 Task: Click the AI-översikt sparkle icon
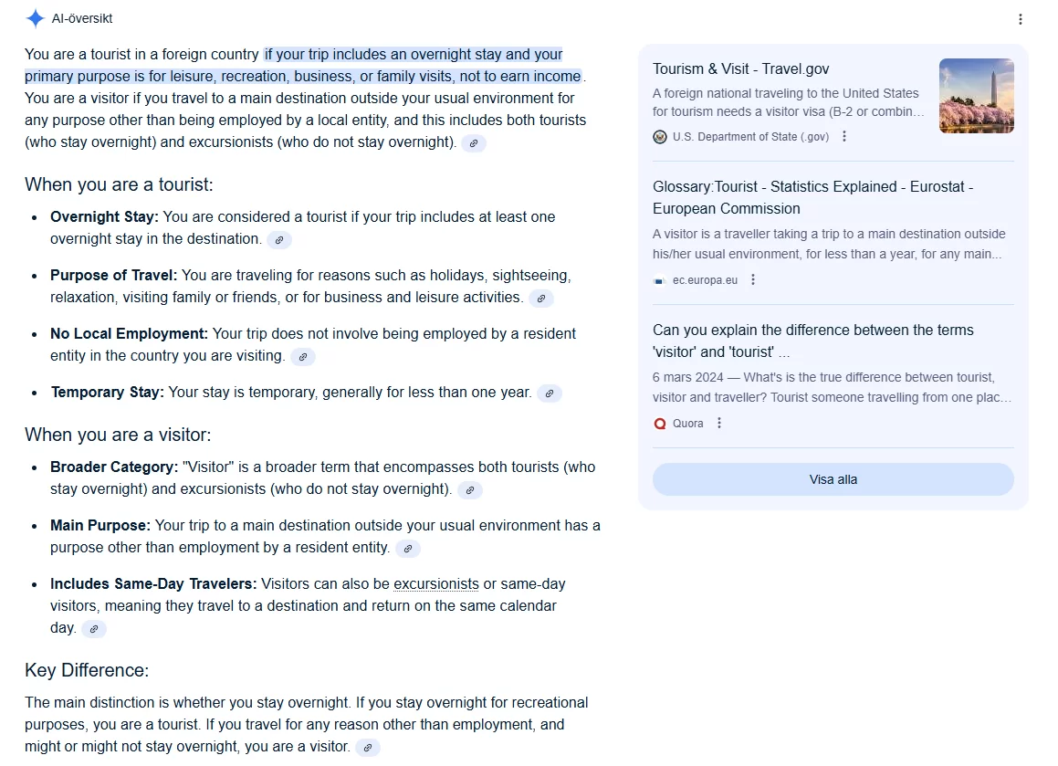click(35, 18)
